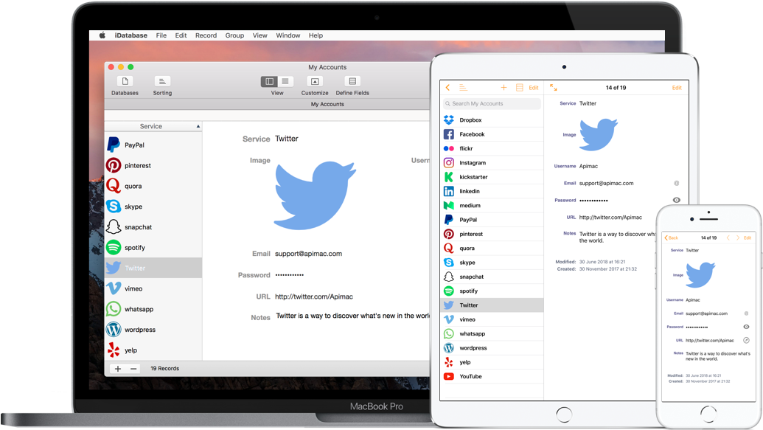763x430 pixels.
Task: Click the support@apimac.com email on the Mac
Action: [x=308, y=254]
